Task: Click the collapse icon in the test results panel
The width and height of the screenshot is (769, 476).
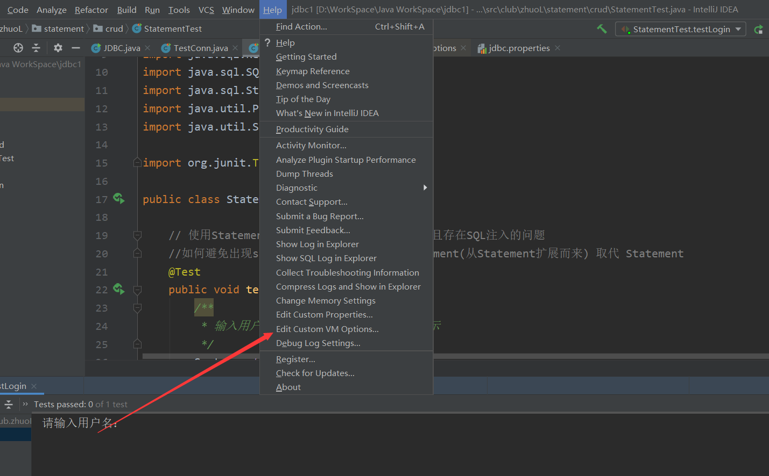Action: (x=9, y=404)
